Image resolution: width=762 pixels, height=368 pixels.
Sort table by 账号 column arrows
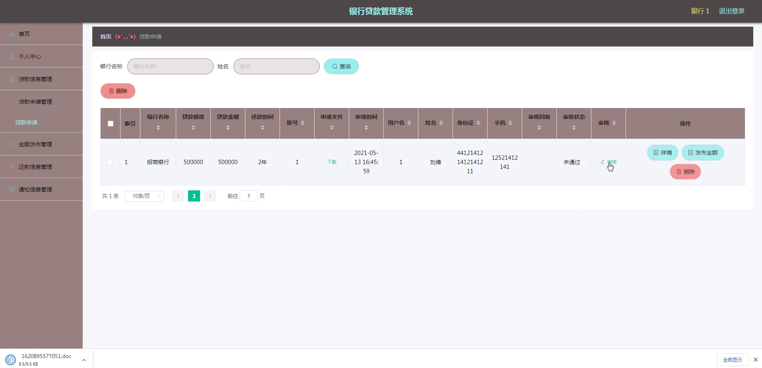point(302,123)
